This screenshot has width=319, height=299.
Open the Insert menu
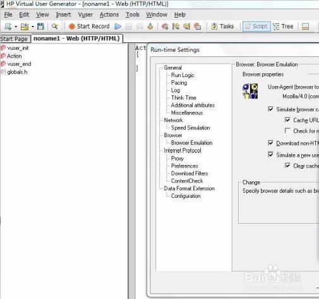63,15
